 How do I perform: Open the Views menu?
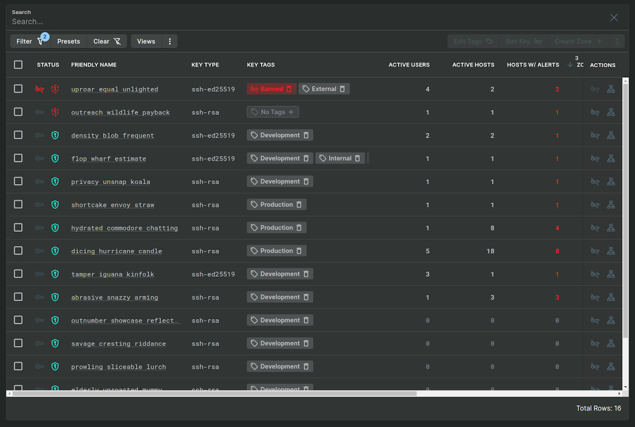[146, 41]
